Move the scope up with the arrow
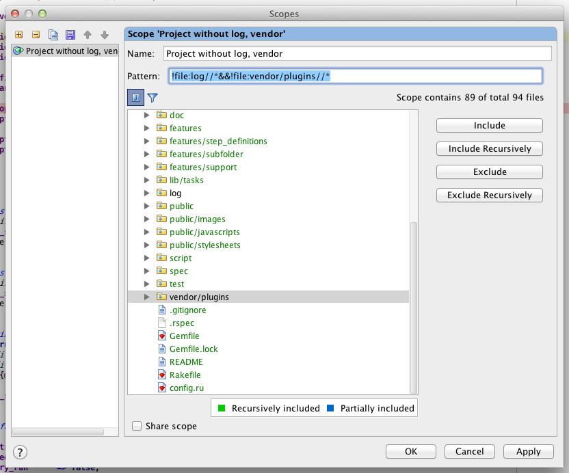The height and width of the screenshot is (473, 569). 88,35
